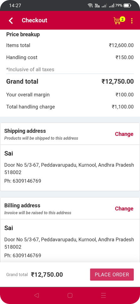
Task: Tap the bottom bar Grand total amount
Action: click(x=47, y=275)
